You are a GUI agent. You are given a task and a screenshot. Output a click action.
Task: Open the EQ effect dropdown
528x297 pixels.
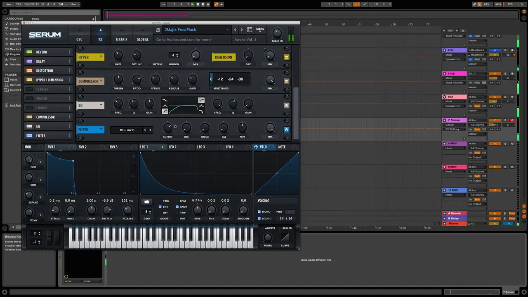pos(90,105)
